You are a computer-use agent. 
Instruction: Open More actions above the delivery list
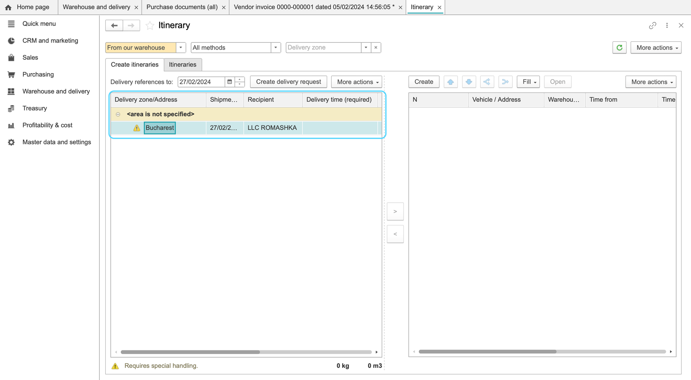click(357, 82)
